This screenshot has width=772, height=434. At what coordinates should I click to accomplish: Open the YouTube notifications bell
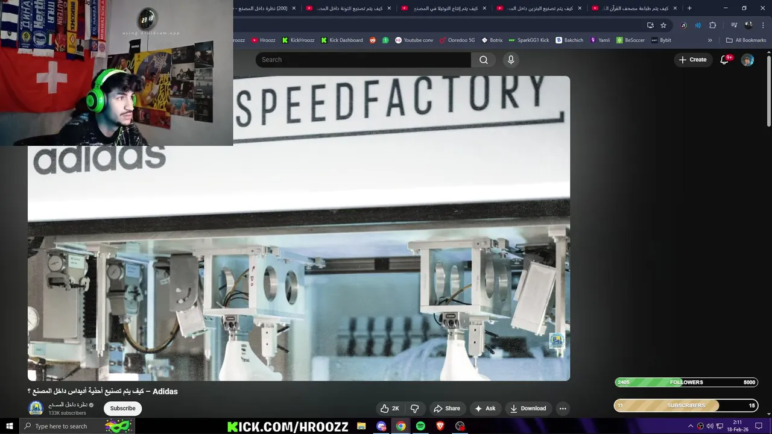[725, 60]
